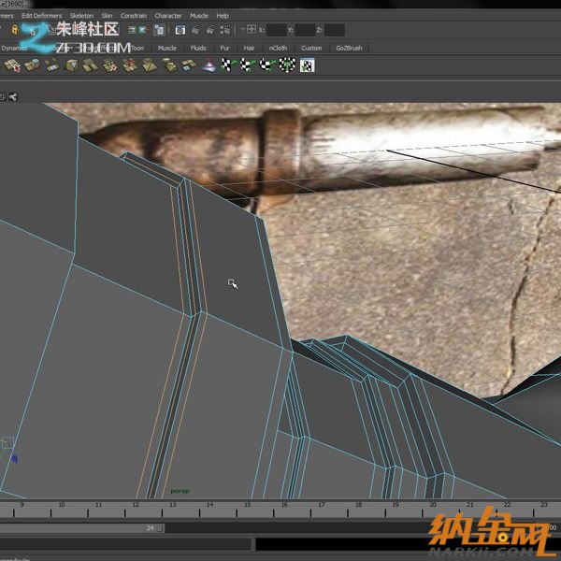Open the Edit Deformers menu
Screen dimensions: 561x561
pos(41,16)
